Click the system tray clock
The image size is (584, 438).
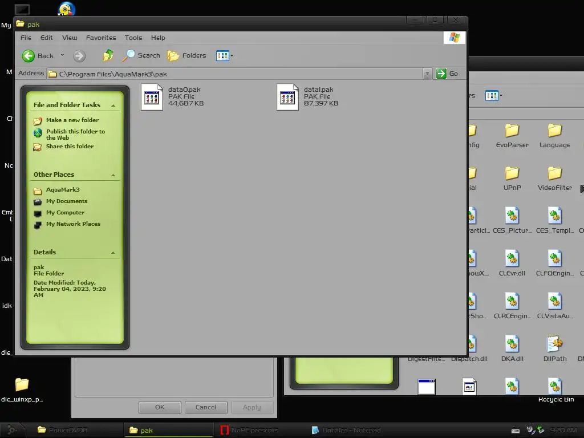click(563, 430)
